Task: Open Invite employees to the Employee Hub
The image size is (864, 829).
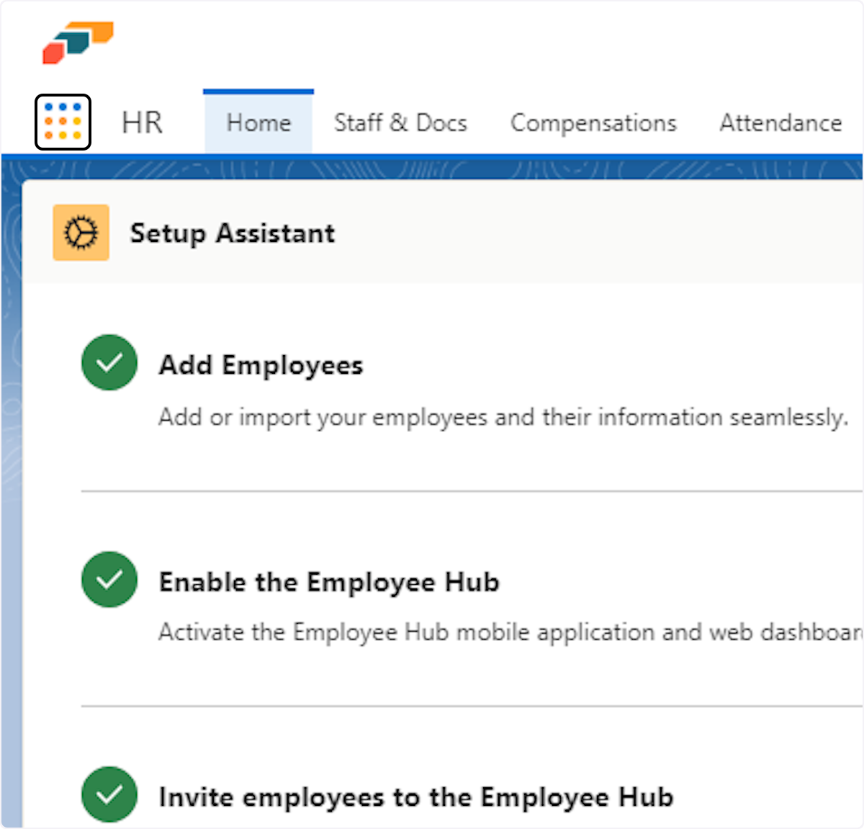Action: point(416,797)
